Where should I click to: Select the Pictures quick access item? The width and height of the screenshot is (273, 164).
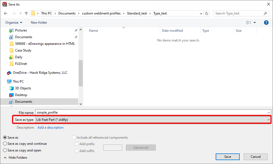click(x=21, y=30)
